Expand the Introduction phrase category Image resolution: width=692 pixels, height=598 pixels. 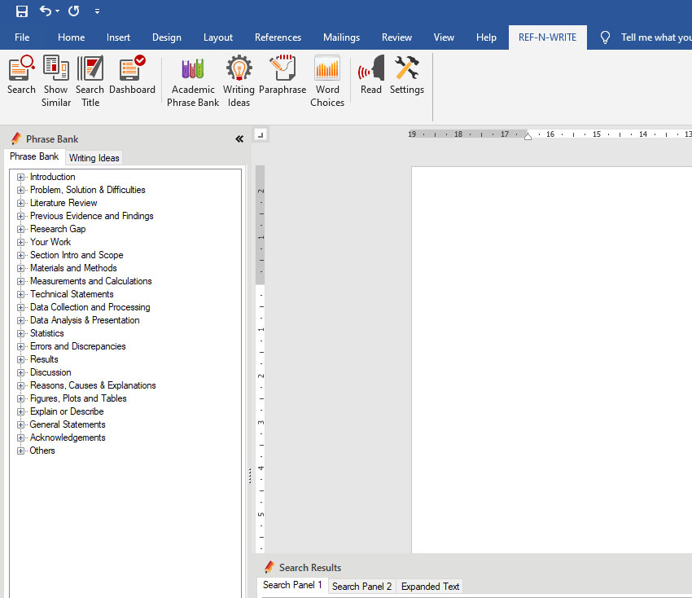21,177
